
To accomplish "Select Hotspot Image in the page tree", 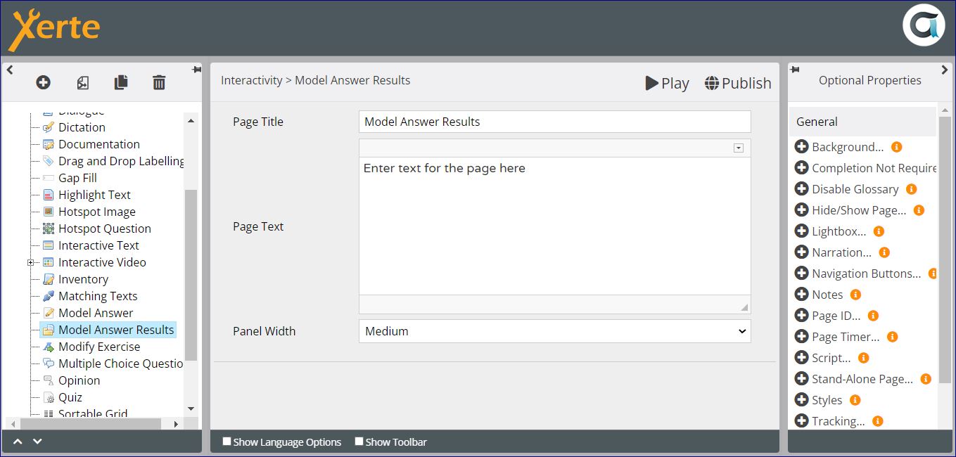I will (x=96, y=212).
